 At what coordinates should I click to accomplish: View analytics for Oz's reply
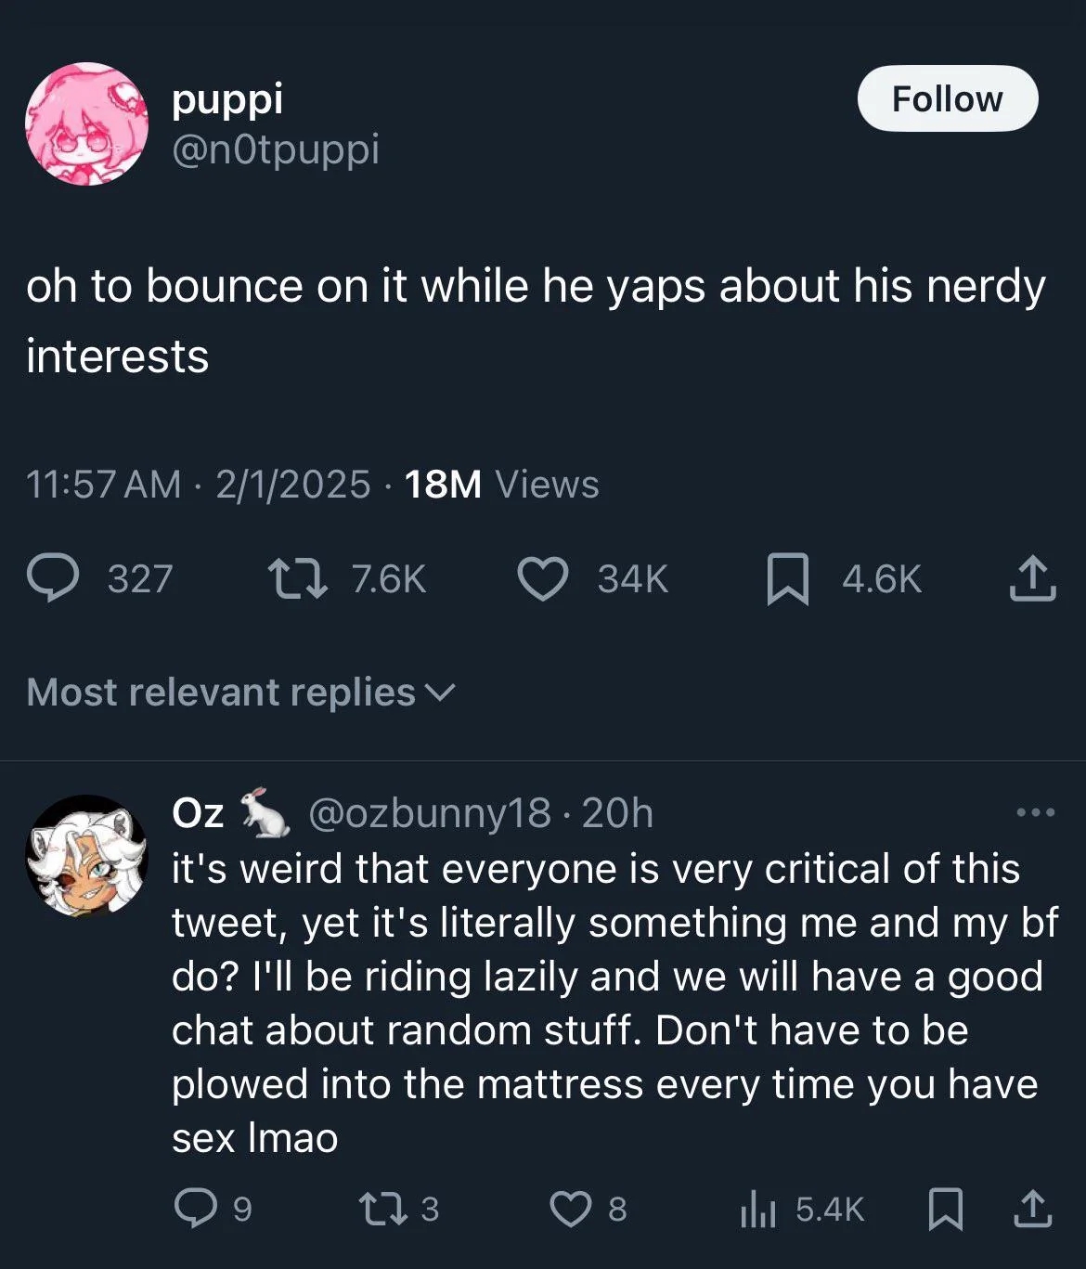757,1209
